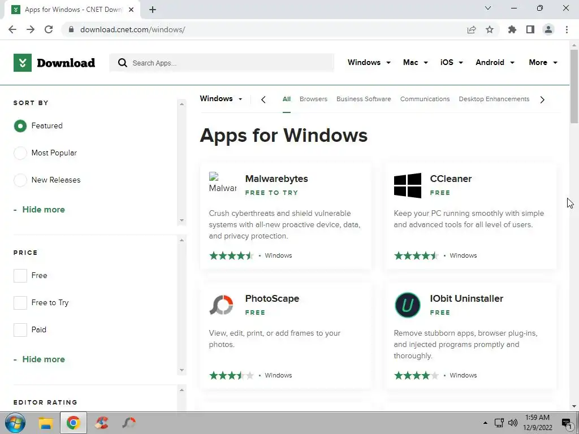The height and width of the screenshot is (434, 579).
Task: Open the Chrome profile avatar
Action: [x=548, y=29]
